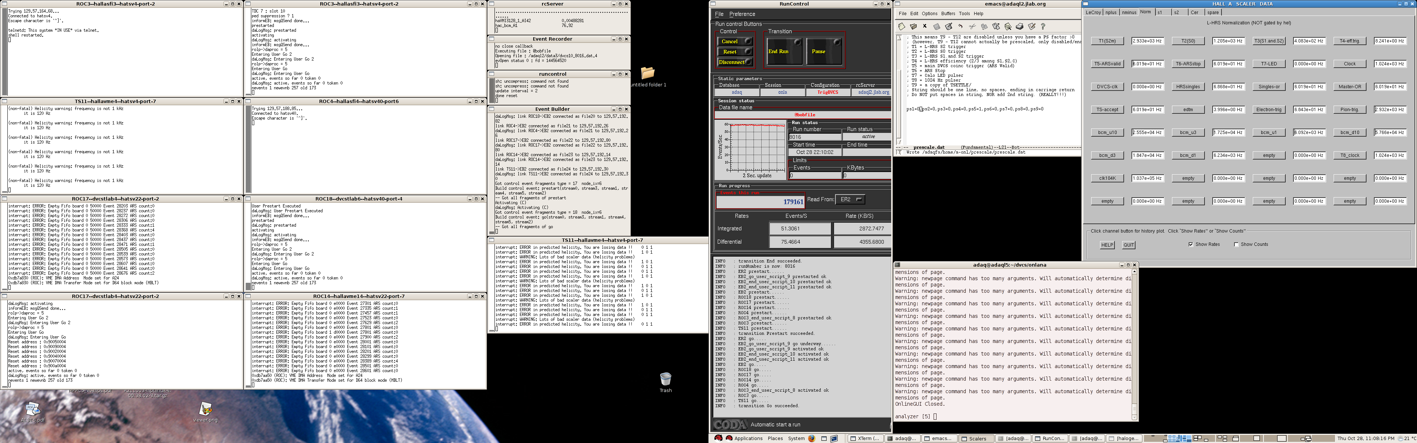1417x443 pixels.
Task: Click the Reset control button
Action: pos(734,52)
